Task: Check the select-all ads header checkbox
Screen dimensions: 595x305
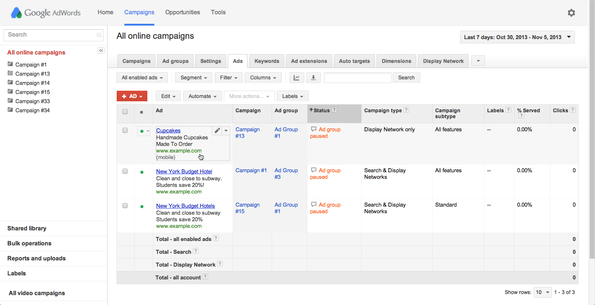Action: click(125, 112)
